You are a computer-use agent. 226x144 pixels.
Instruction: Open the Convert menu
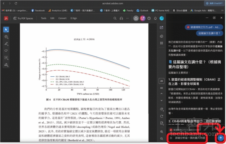[62, 18]
